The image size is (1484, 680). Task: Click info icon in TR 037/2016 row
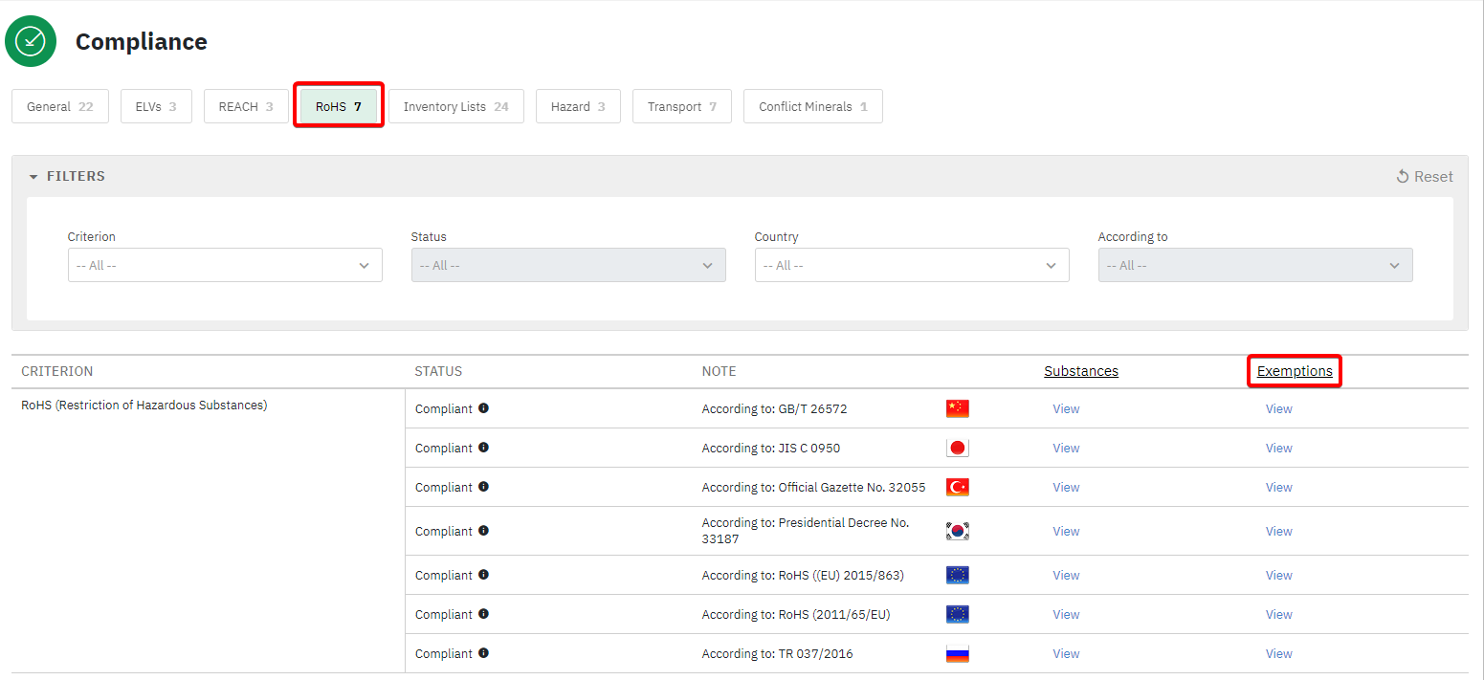click(483, 653)
